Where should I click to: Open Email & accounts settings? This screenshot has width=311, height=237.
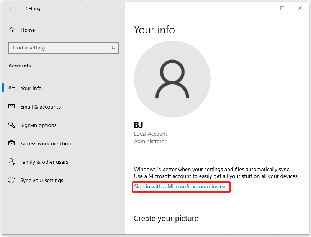click(x=40, y=107)
